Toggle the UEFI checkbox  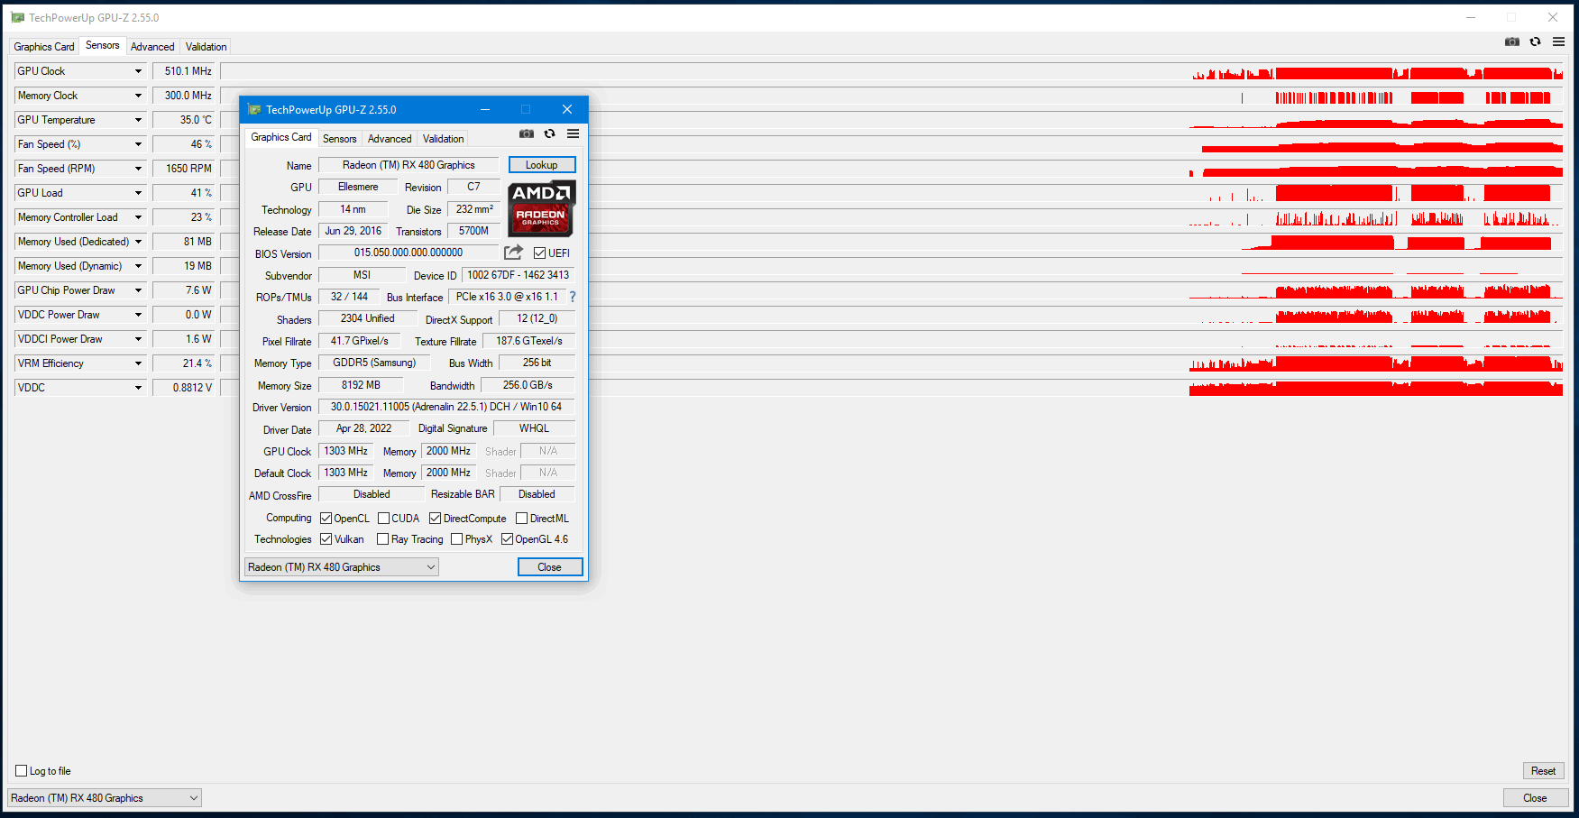coord(539,253)
